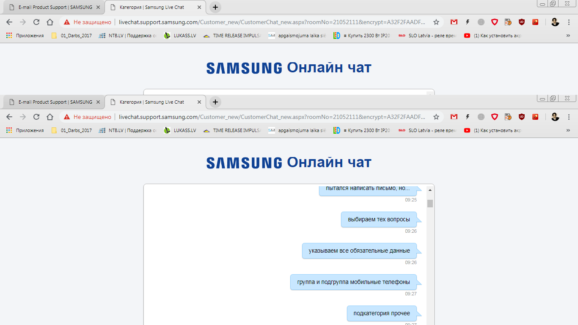Open the Chrome three-dot menu in background window
Viewport: 578px width, 325px height.
pyautogui.click(x=569, y=22)
